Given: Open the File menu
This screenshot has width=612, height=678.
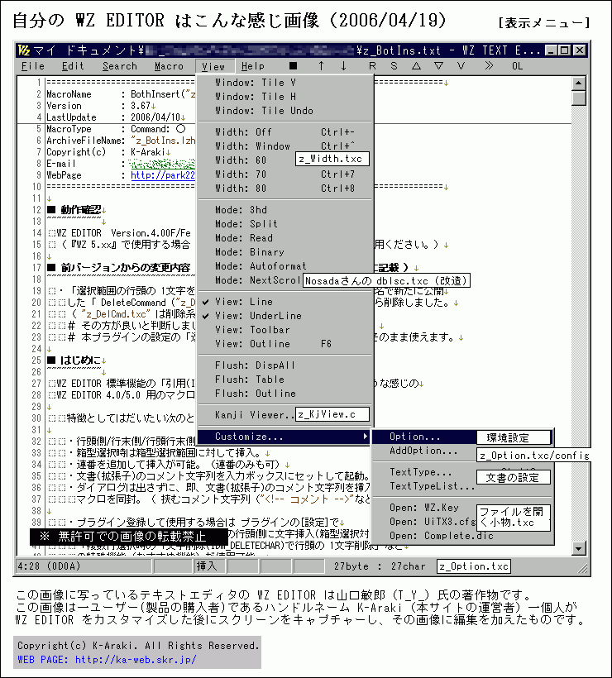Looking at the screenshot, I should (33, 66).
